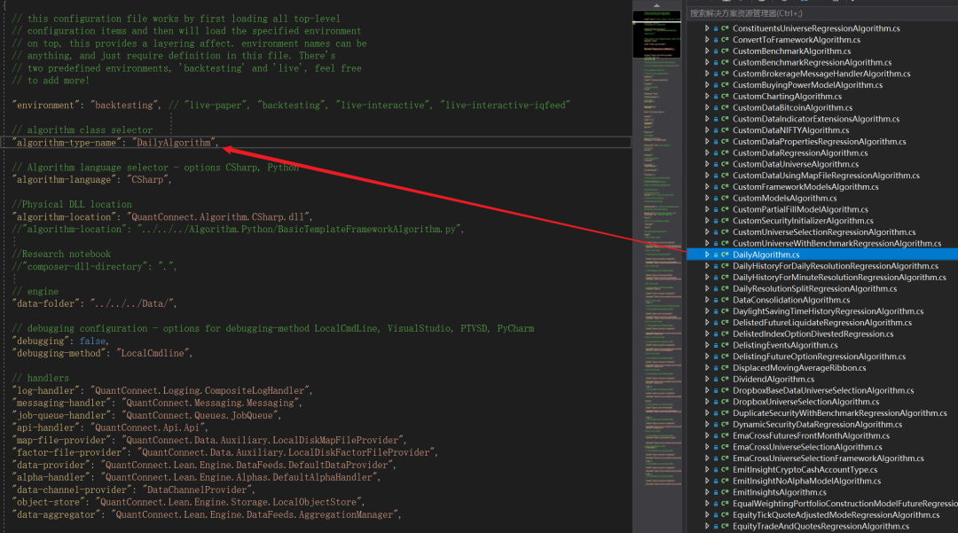Expand the ConstituentsUniverseRegressionAlgorithm.cs node arrow
Image resolution: width=958 pixels, height=533 pixels.
point(707,28)
